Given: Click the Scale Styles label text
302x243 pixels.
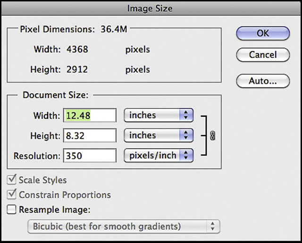Looking at the screenshot, I should (x=42, y=180).
